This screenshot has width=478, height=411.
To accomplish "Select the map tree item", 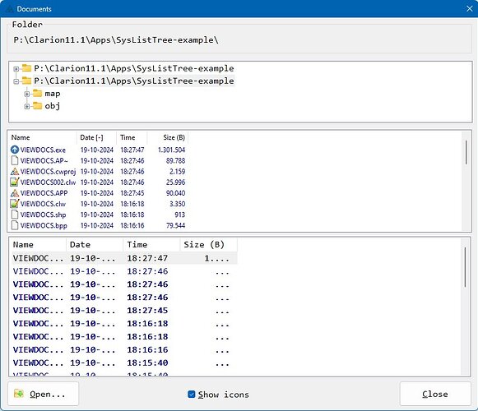I will [x=53, y=94].
